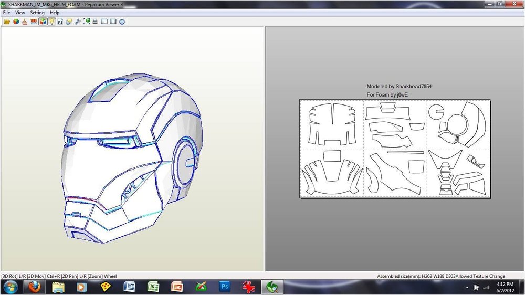The height and width of the screenshot is (295, 525).
Task: Toggle the light bulb lighting button
Action: [x=51, y=22]
